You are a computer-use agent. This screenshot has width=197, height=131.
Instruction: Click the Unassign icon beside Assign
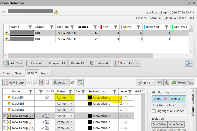pyautogui.click(x=73, y=83)
